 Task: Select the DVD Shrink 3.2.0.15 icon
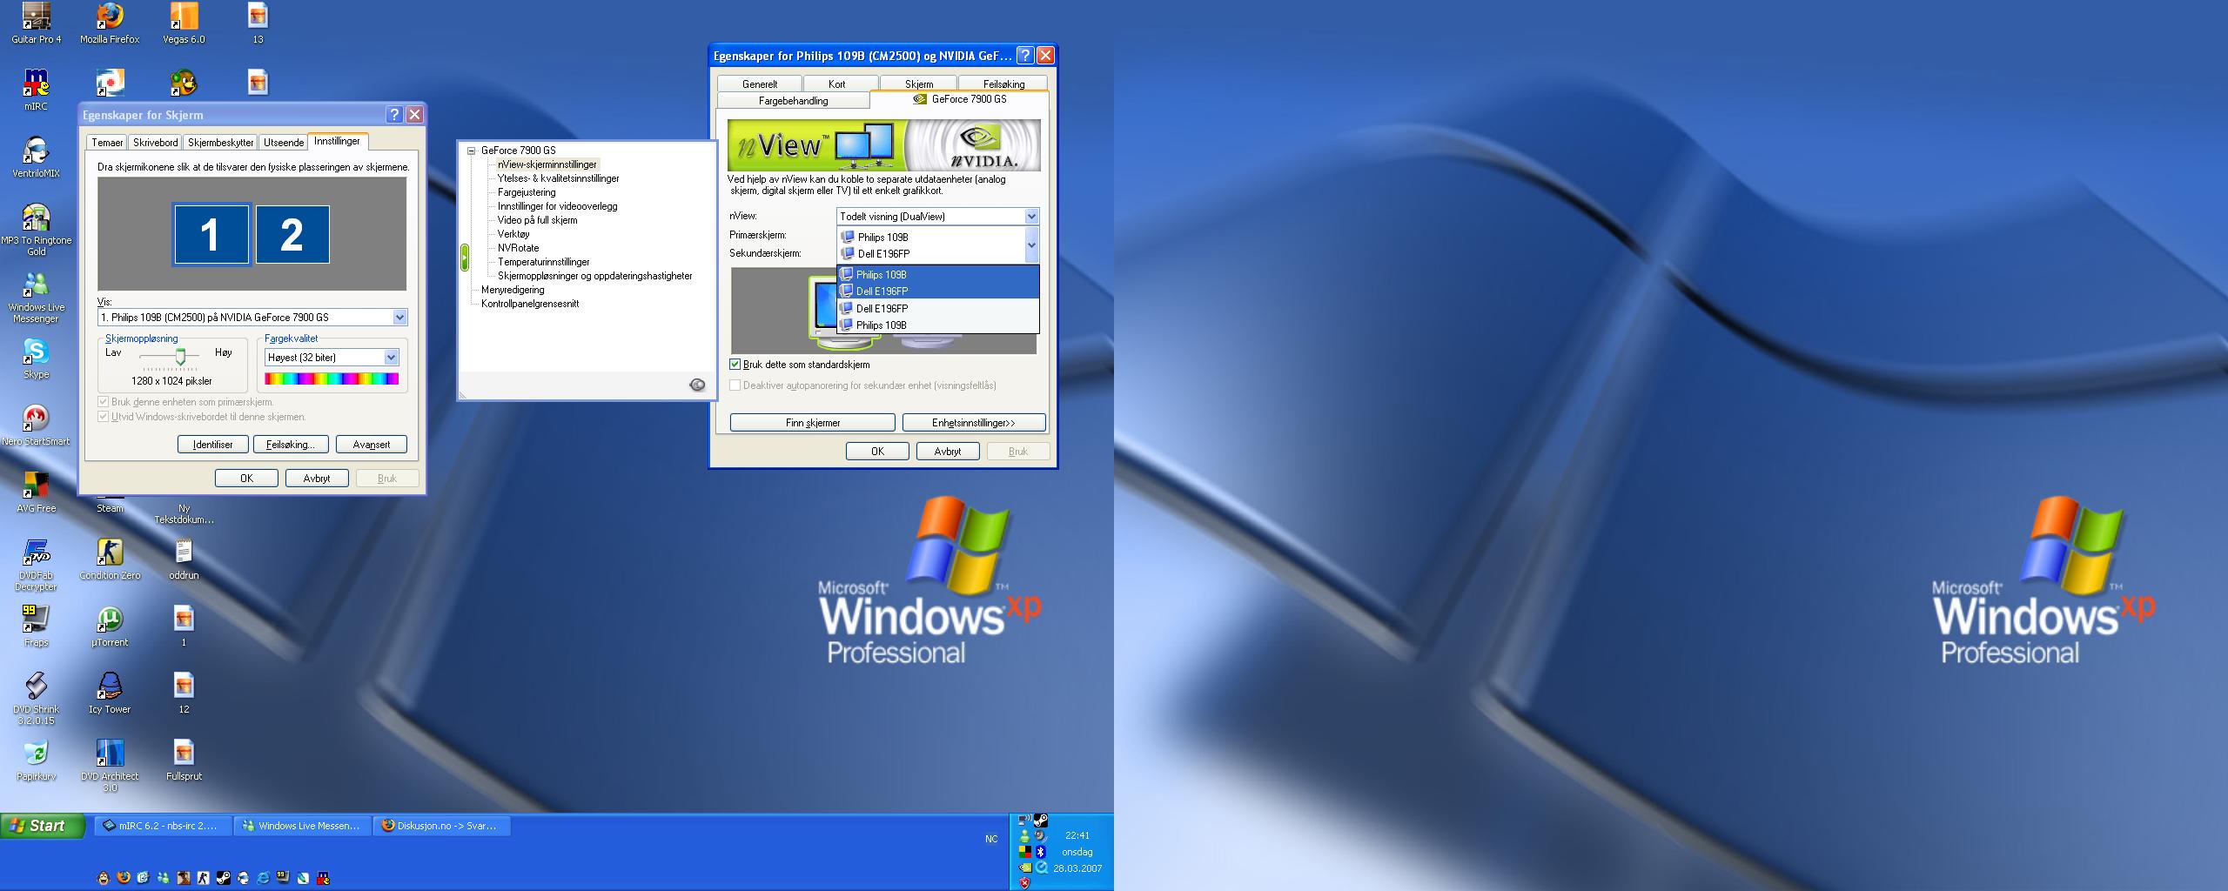[36, 699]
